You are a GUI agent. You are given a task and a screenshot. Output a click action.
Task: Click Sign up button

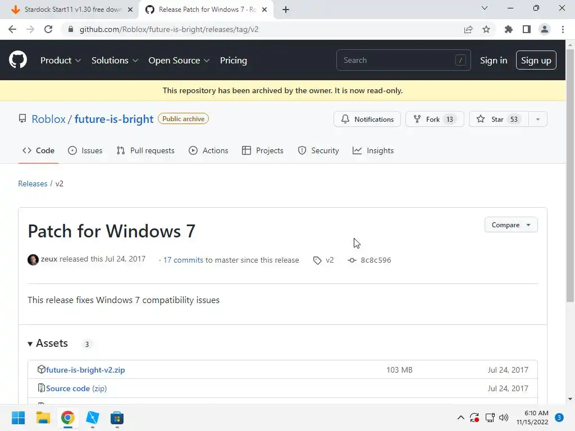point(536,60)
